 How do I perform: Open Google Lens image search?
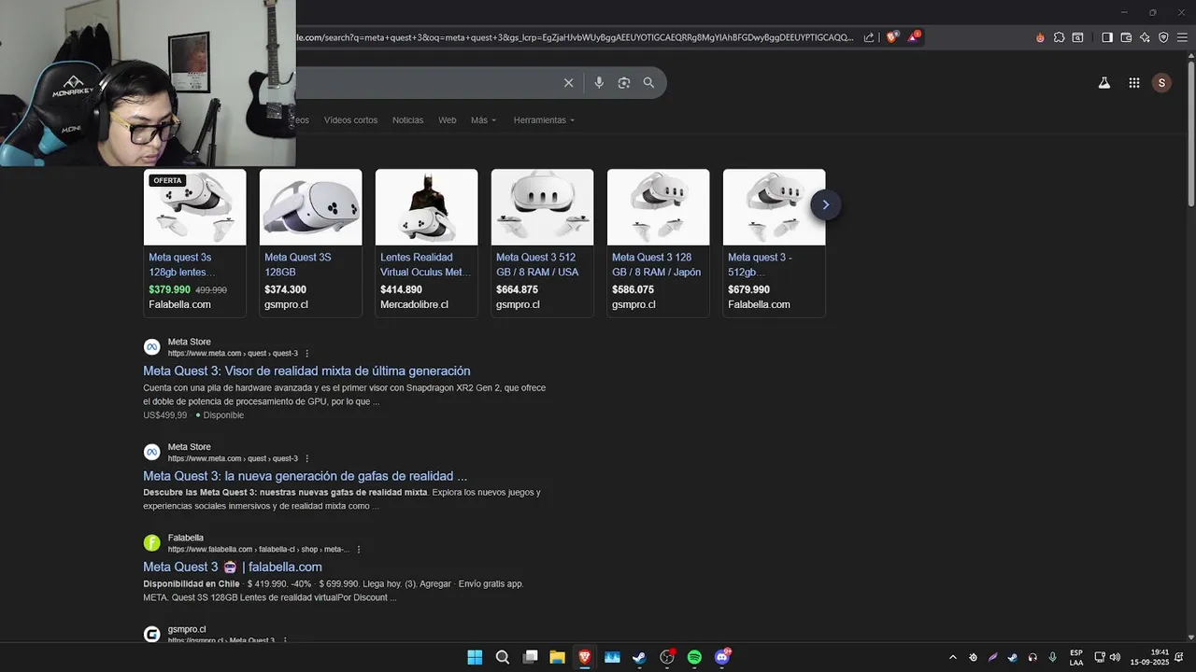pos(624,83)
